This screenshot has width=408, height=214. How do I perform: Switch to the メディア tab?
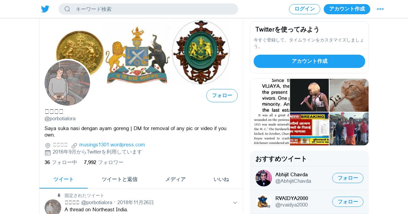pos(175,179)
